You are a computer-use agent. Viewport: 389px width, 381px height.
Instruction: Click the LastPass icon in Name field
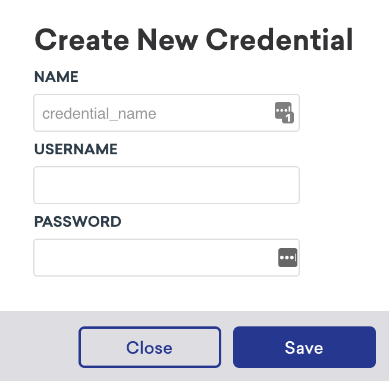pyautogui.click(x=284, y=112)
